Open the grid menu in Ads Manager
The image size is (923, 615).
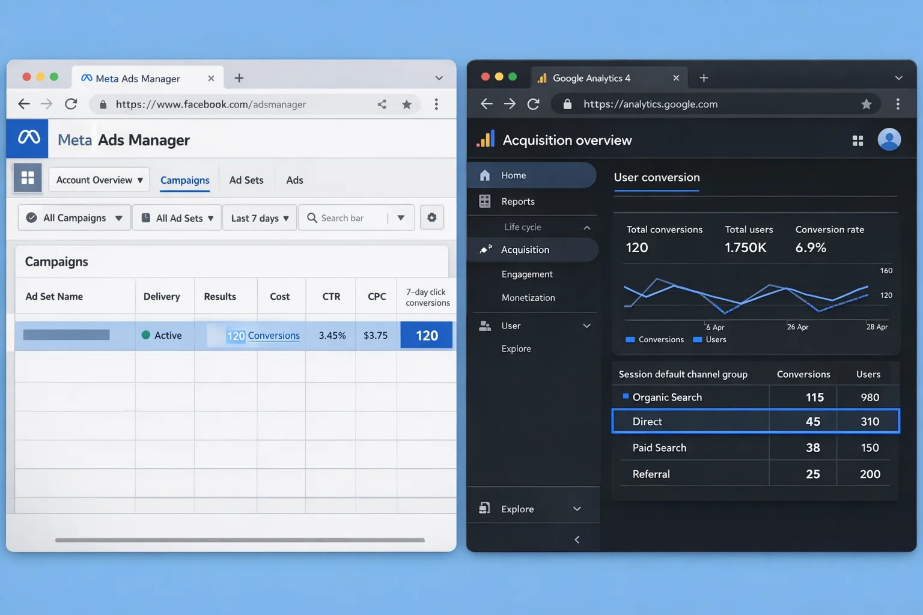[28, 178]
